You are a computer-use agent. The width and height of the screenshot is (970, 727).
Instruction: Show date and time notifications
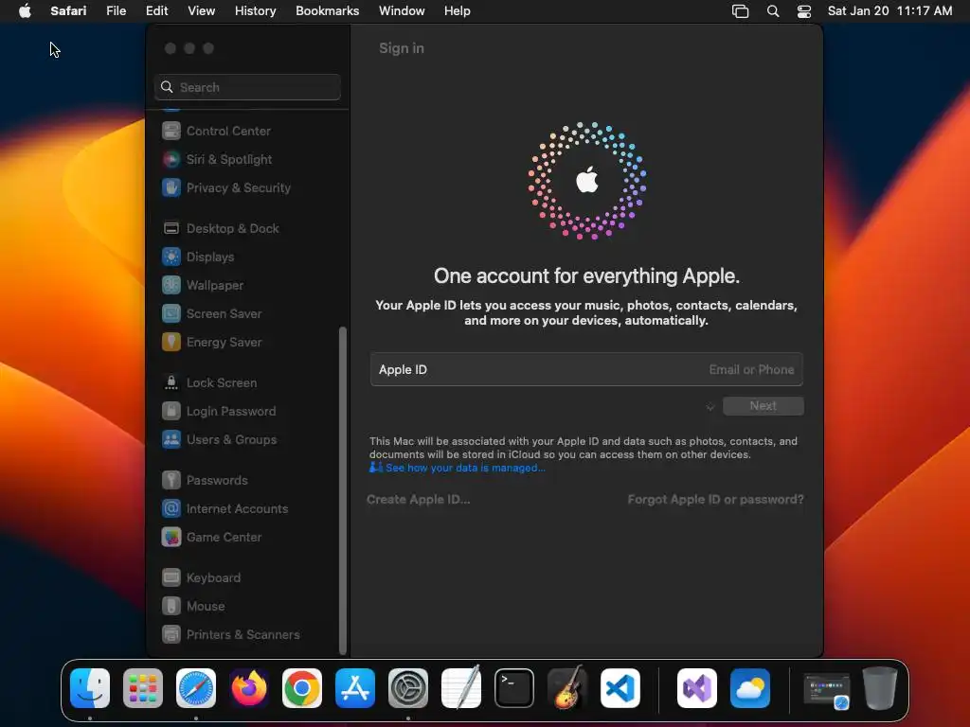(889, 10)
